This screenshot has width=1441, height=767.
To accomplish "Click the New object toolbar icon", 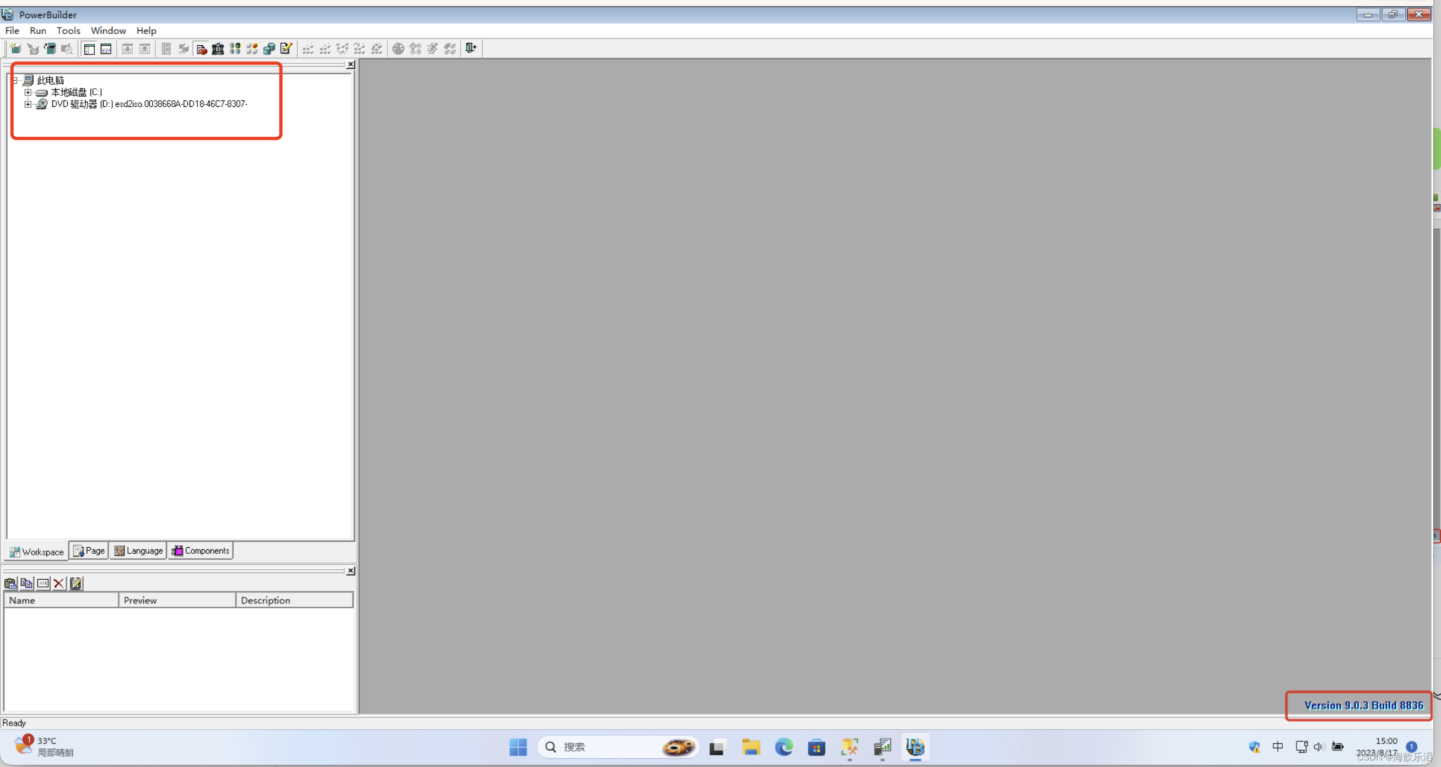I will tap(14, 48).
